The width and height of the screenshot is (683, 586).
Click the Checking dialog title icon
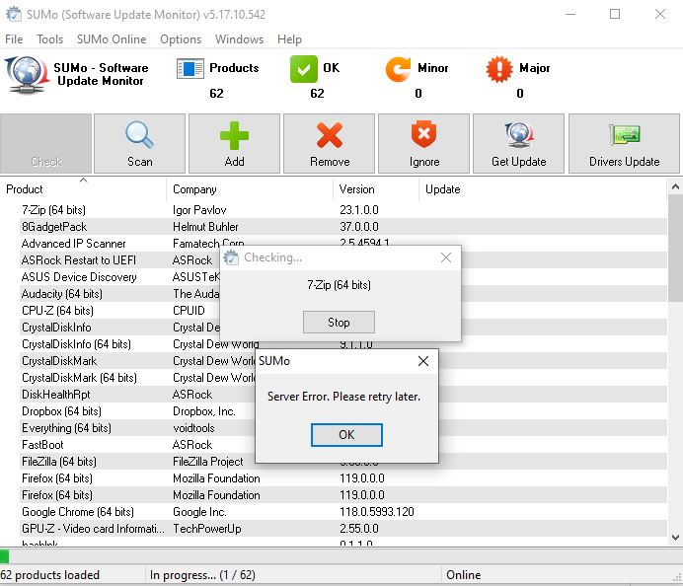[231, 257]
